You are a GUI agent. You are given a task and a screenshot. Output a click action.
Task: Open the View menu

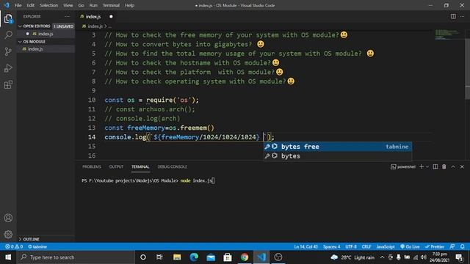click(68, 5)
